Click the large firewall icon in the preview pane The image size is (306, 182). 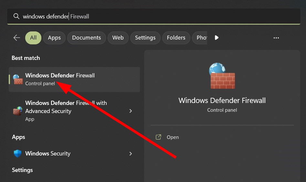point(222,76)
